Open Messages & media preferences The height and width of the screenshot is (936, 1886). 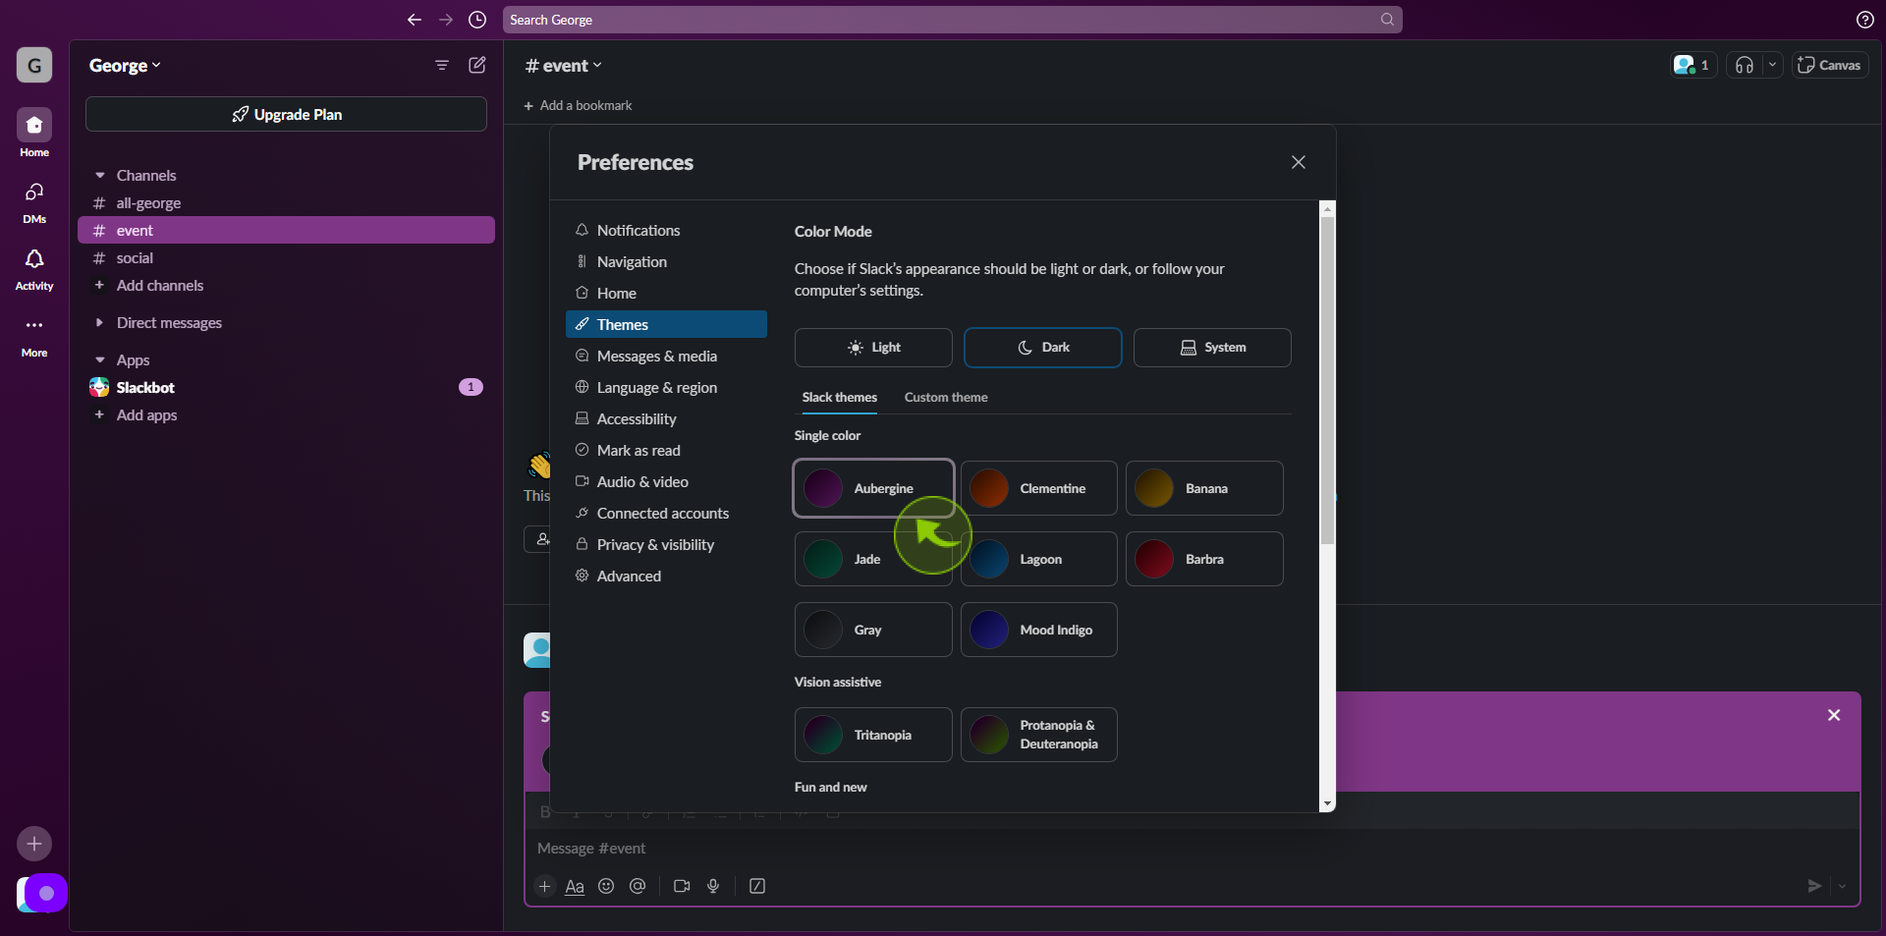point(666,356)
